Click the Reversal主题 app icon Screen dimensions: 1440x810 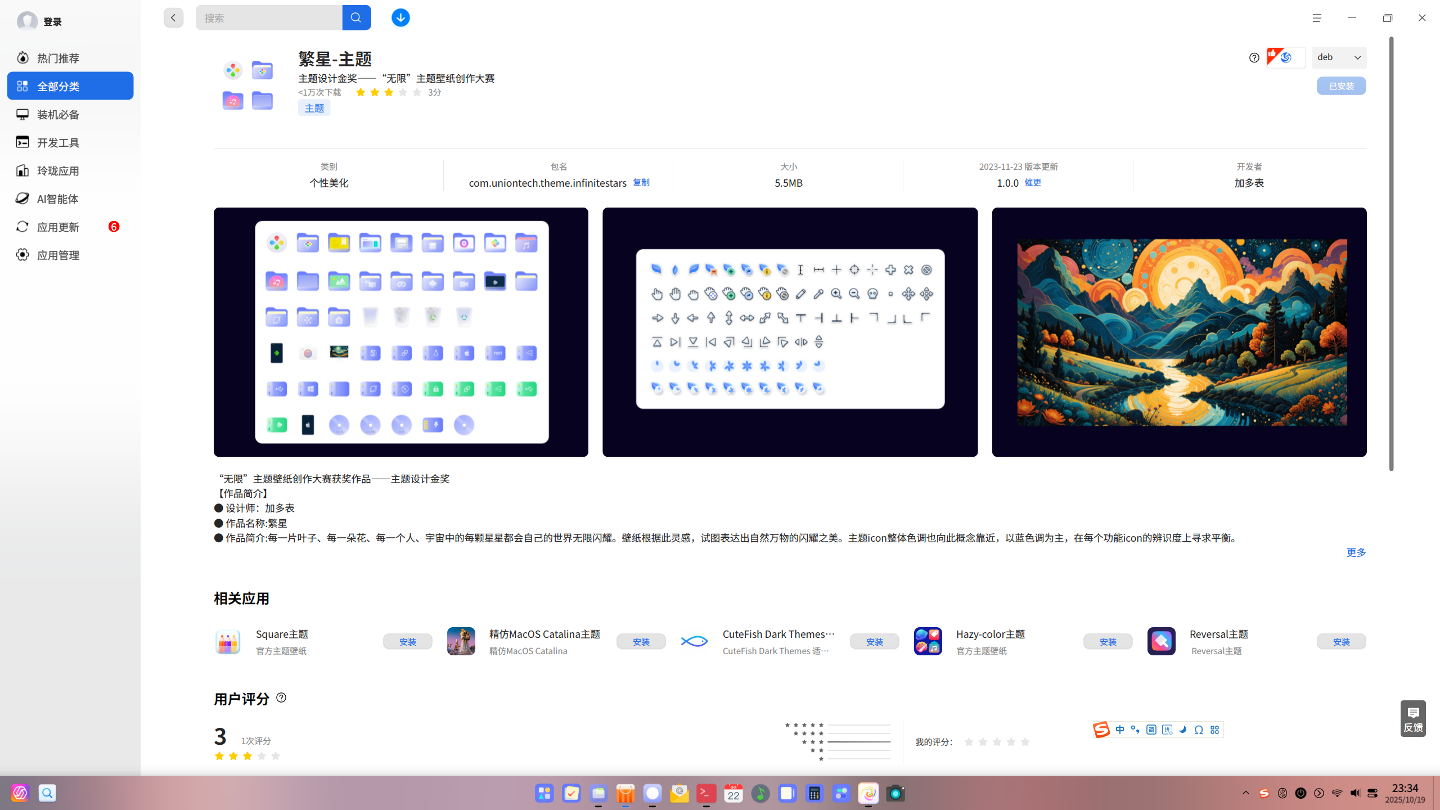point(1162,641)
